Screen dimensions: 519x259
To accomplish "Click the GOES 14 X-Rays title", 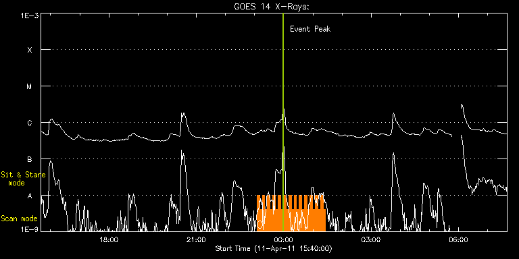I will click(272, 7).
